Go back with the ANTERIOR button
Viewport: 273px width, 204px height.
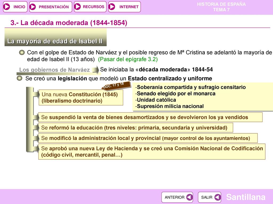tap(177, 197)
